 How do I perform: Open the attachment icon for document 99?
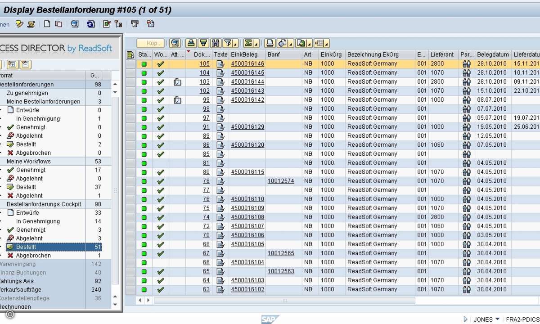click(177, 100)
